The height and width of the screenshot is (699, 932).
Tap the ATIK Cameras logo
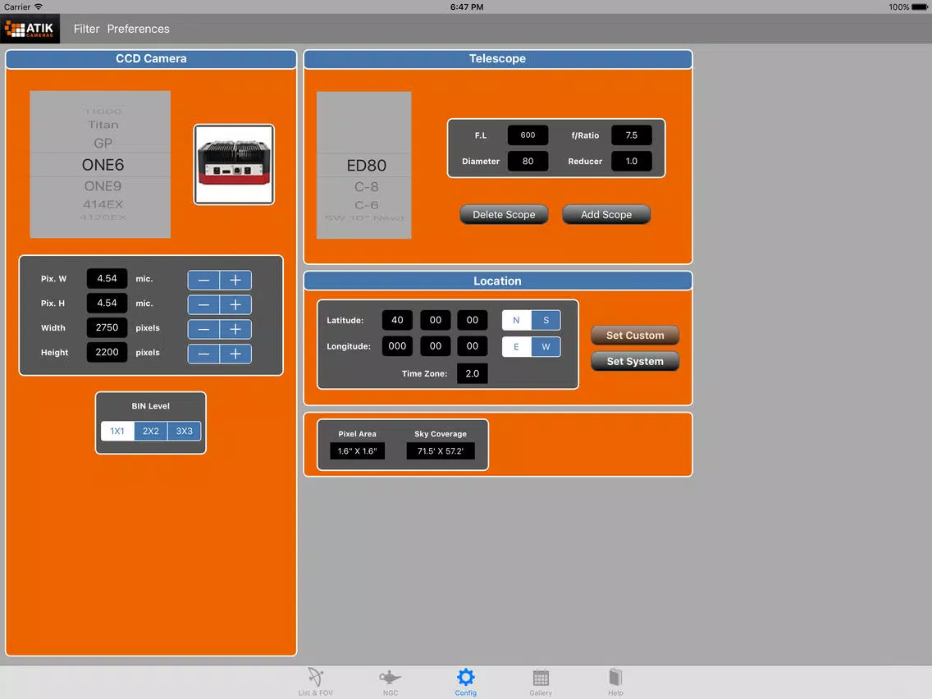pyautogui.click(x=30, y=29)
